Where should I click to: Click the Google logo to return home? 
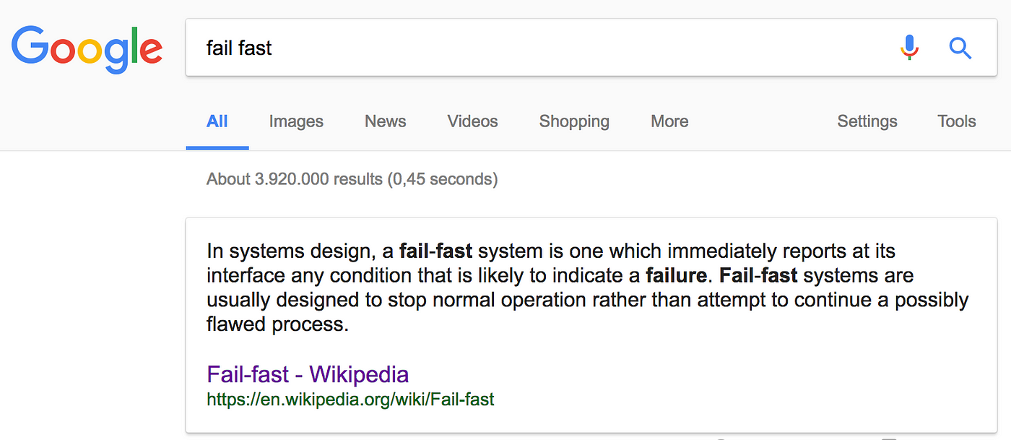(87, 48)
